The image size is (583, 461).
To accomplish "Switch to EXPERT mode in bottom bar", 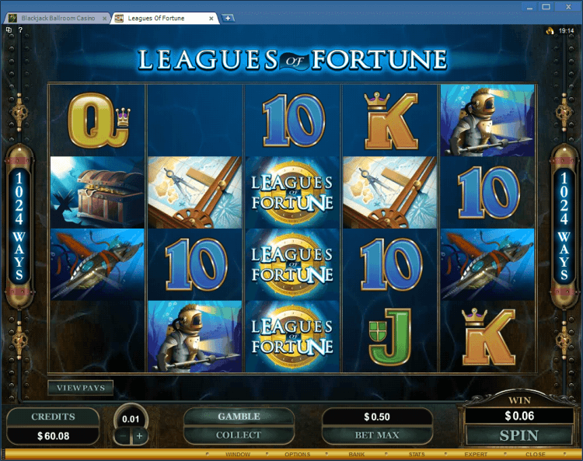I will pyautogui.click(x=476, y=454).
